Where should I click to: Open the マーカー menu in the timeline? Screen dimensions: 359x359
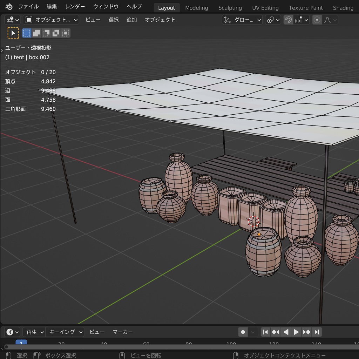coord(122,332)
